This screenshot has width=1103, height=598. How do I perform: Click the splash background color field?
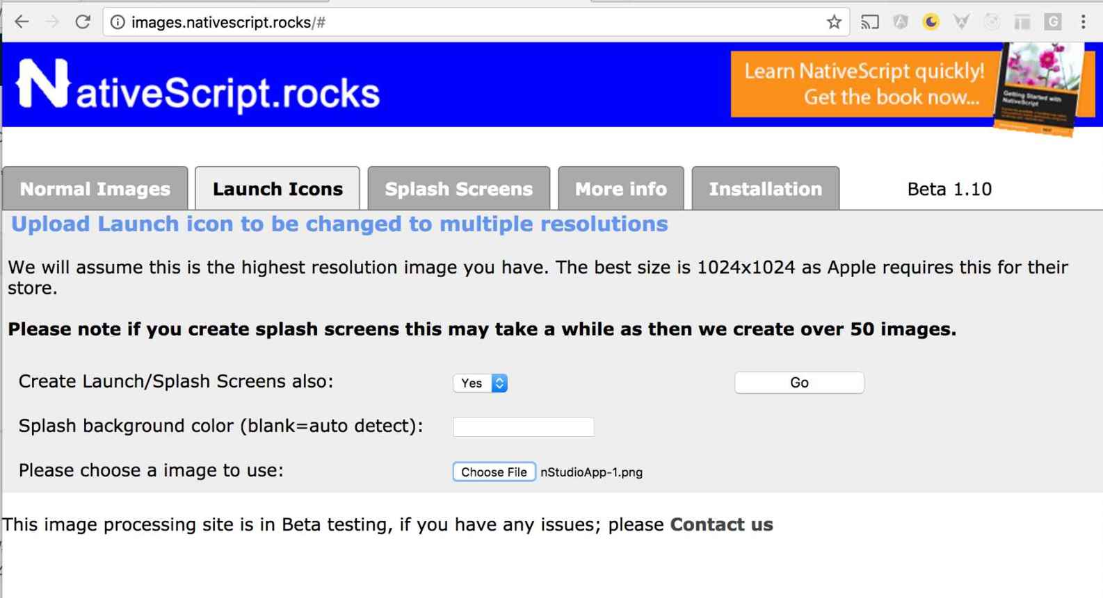[x=524, y=426]
